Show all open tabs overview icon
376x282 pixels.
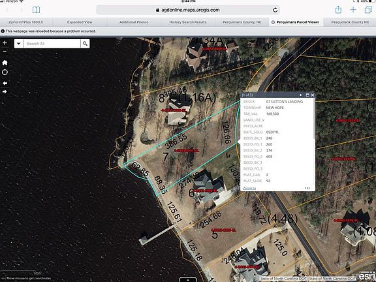(x=368, y=10)
